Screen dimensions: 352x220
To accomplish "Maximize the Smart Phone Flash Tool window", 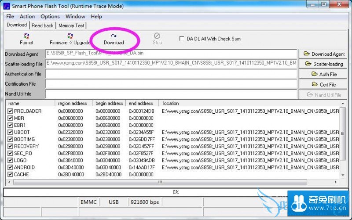I will [323, 4].
